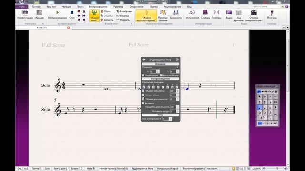305x171 pixels.
Task: Collapse the Основное section header
Action: click(160, 64)
